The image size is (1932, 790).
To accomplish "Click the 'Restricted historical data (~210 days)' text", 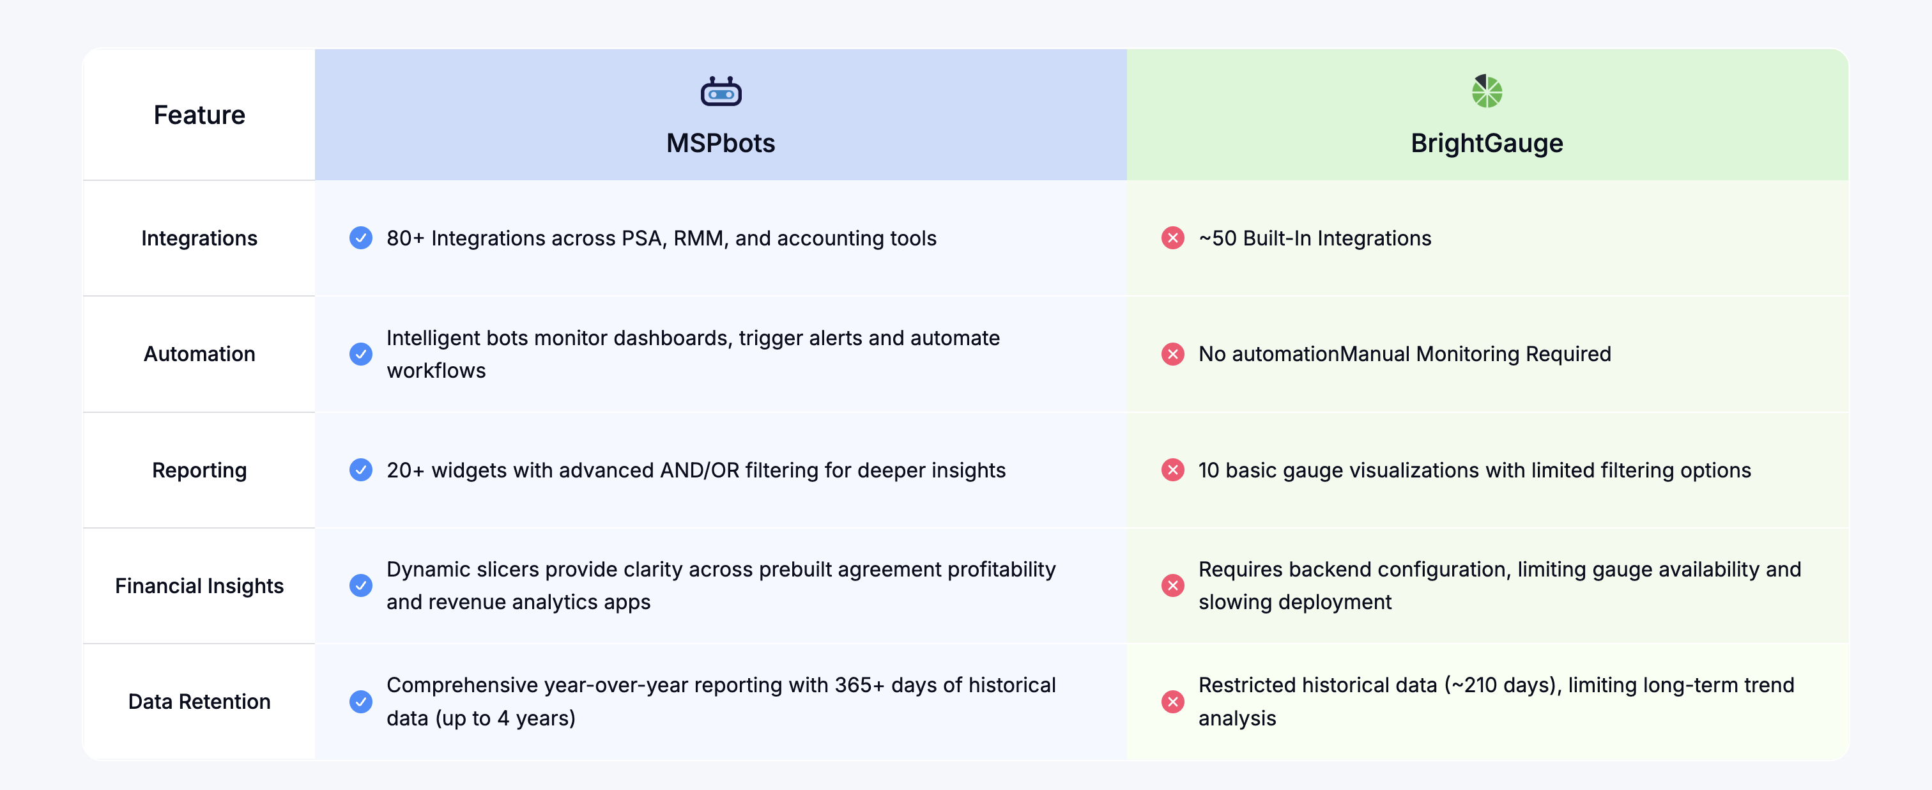I will (x=1496, y=701).
